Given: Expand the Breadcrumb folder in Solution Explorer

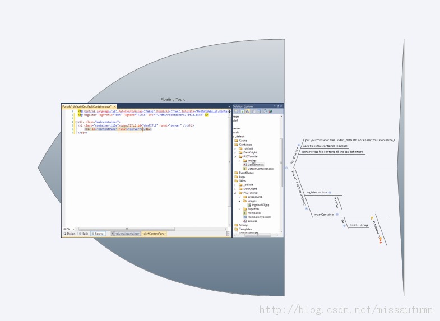Looking at the screenshot, I should 239,197.
